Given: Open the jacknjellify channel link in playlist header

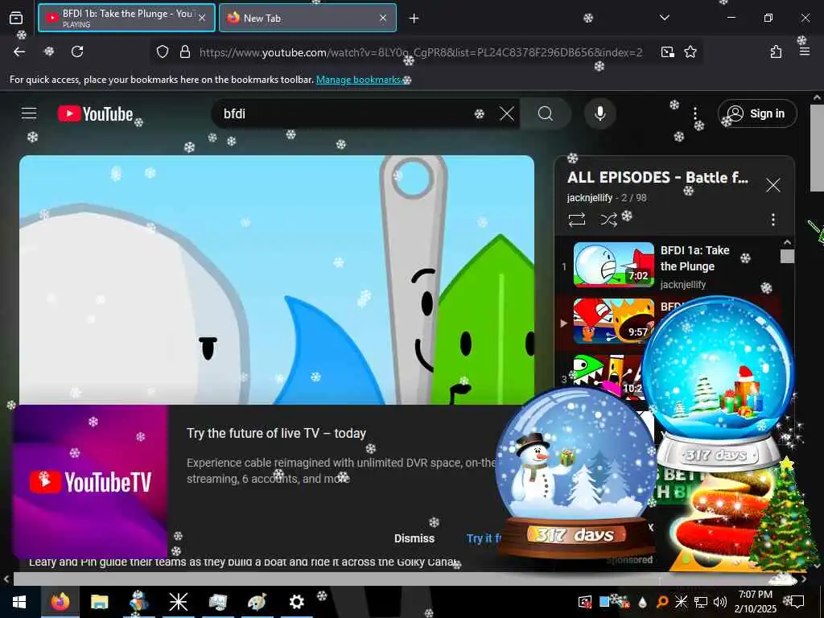Looking at the screenshot, I should point(590,198).
